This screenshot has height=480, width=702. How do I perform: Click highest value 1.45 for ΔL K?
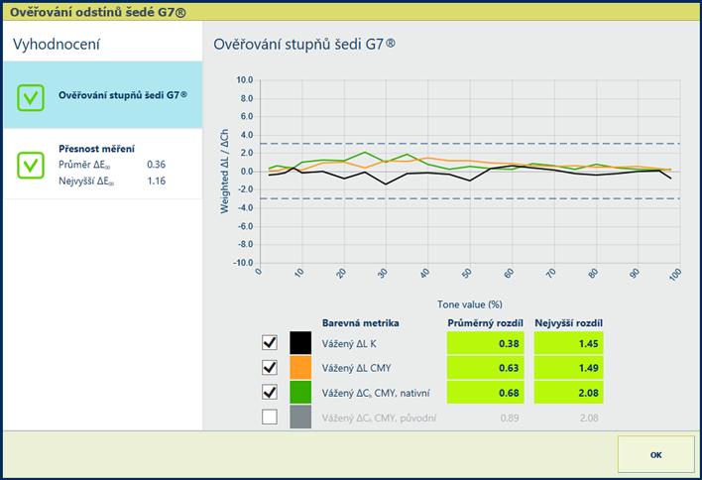[568, 343]
